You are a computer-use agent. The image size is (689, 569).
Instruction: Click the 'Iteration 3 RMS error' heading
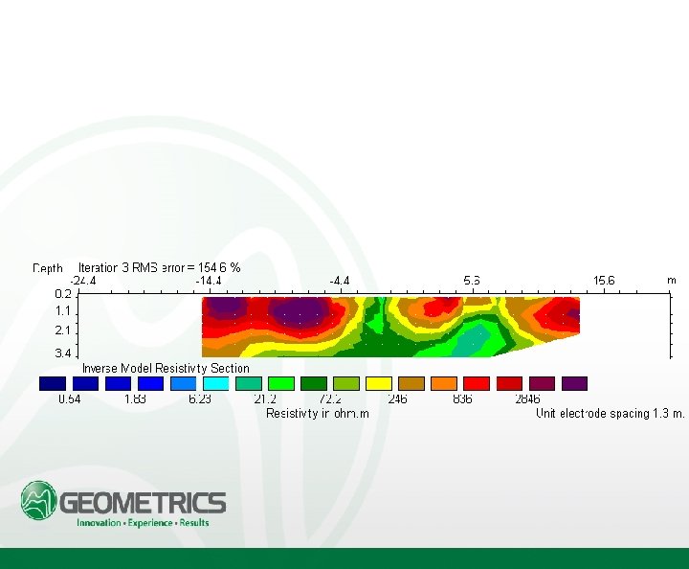[x=160, y=267]
